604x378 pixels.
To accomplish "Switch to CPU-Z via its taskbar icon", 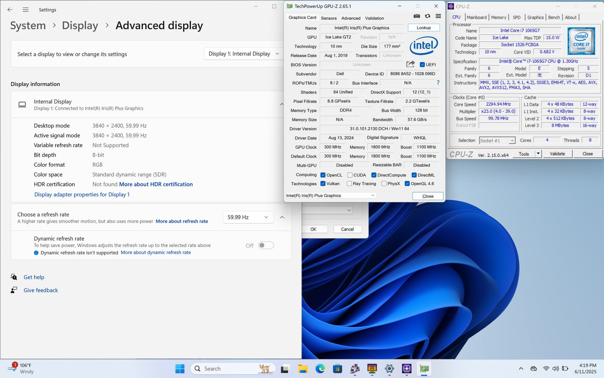I will click(x=407, y=369).
